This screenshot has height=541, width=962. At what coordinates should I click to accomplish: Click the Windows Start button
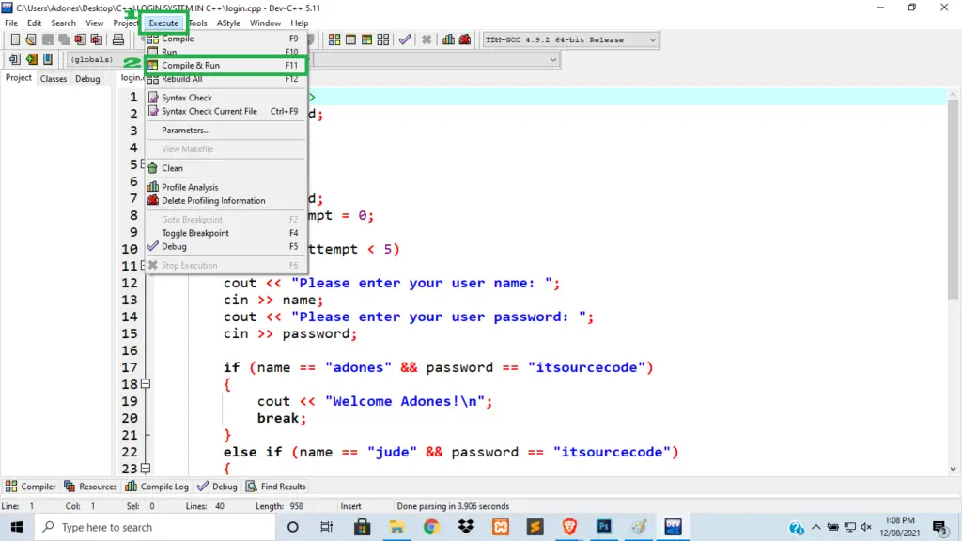[x=17, y=527]
